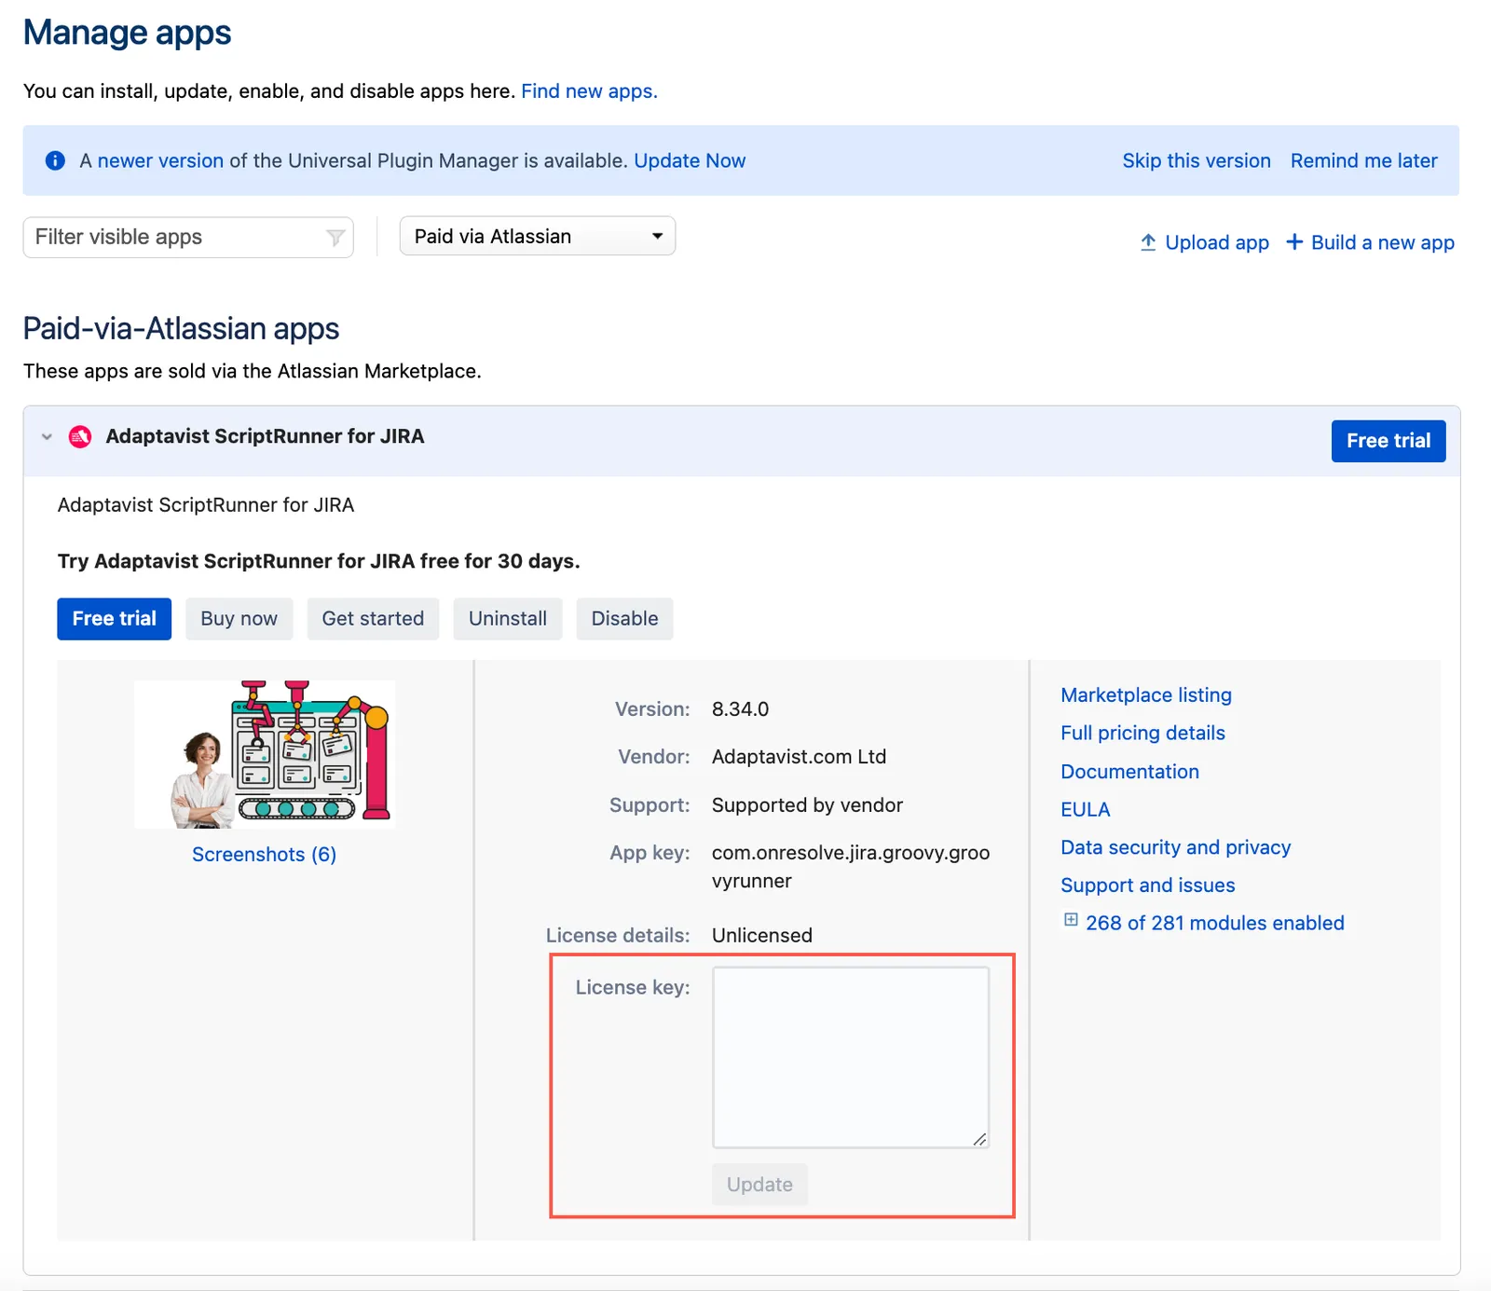
Task: Open the newer version link
Action: [x=160, y=160]
